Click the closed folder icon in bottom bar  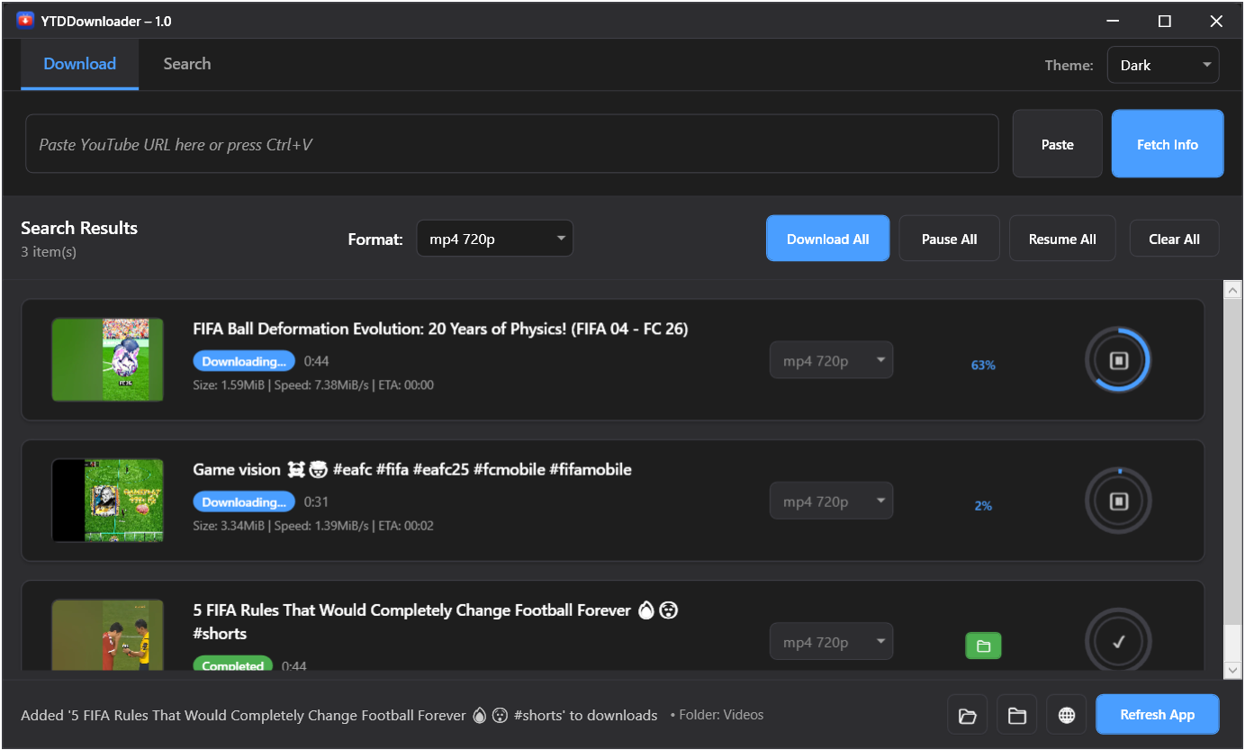pos(1017,715)
